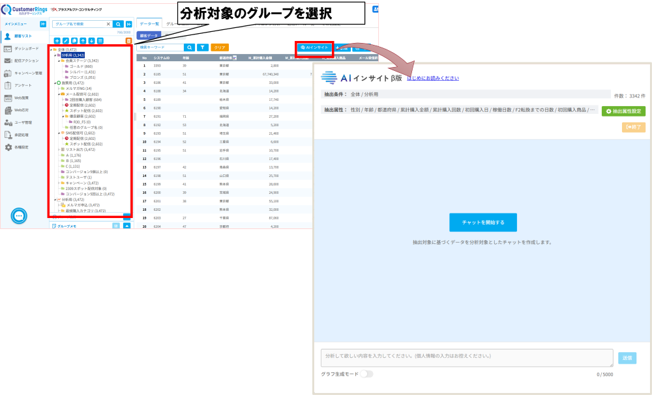The image size is (652, 395).
Task: Edit the selected group with pencil icon
Action: pyautogui.click(x=66, y=40)
